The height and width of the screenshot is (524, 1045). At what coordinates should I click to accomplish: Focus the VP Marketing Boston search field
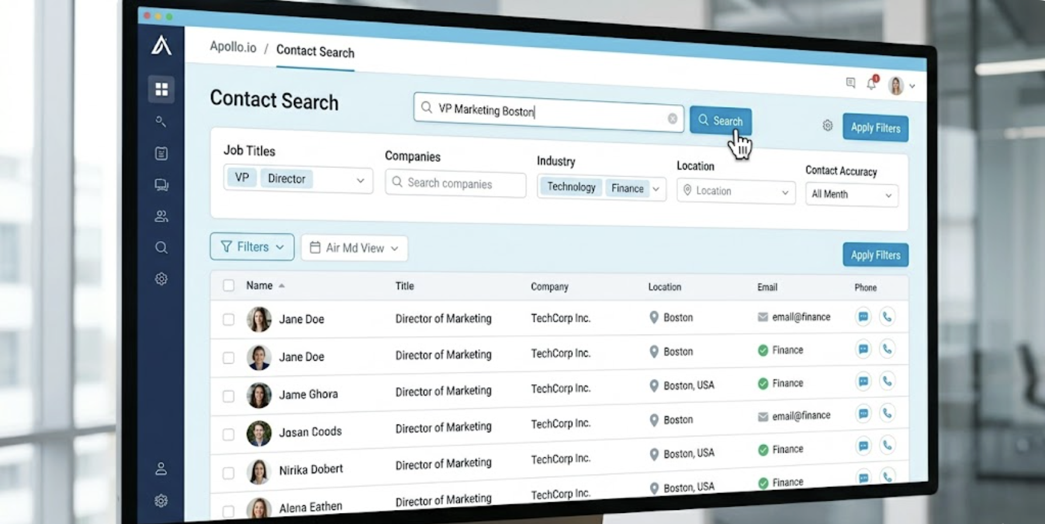548,113
